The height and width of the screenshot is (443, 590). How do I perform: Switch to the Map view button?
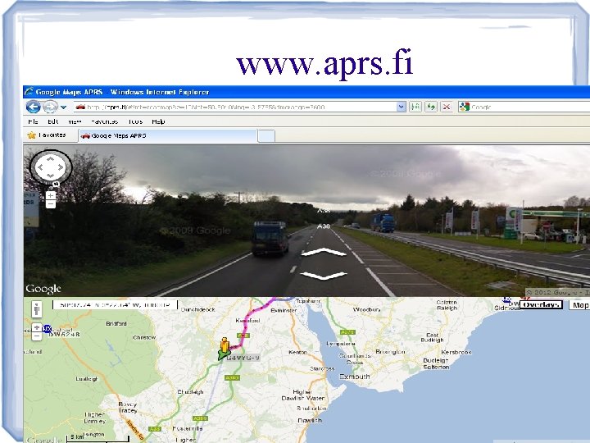click(x=579, y=304)
